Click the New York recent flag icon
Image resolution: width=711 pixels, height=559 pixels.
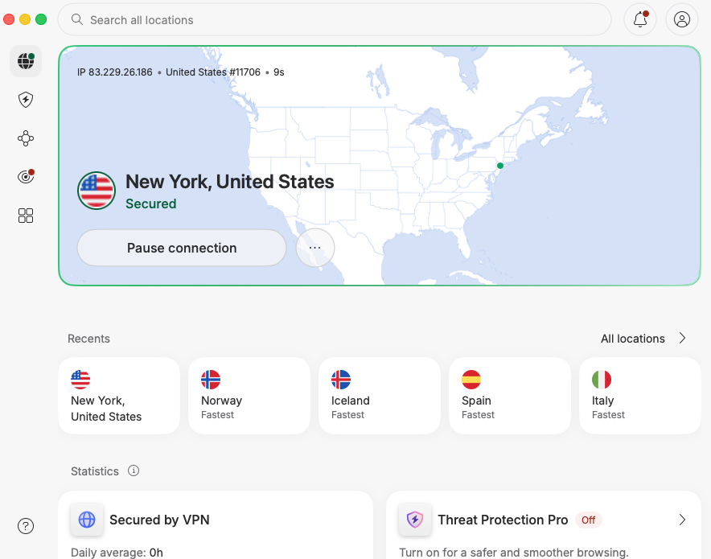tap(80, 380)
